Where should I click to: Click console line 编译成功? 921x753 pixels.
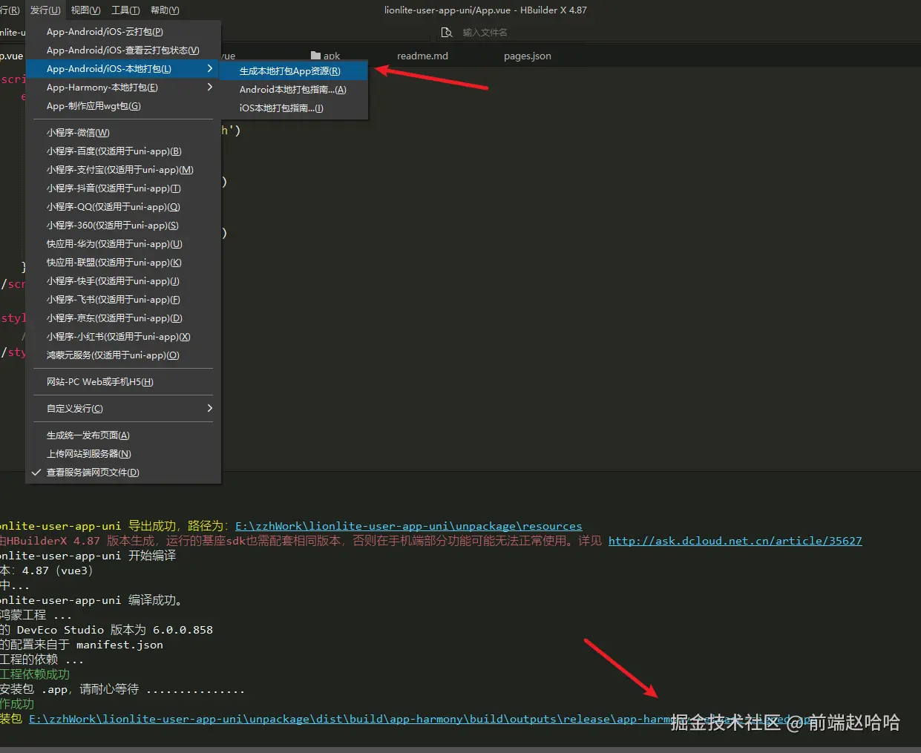(x=156, y=600)
